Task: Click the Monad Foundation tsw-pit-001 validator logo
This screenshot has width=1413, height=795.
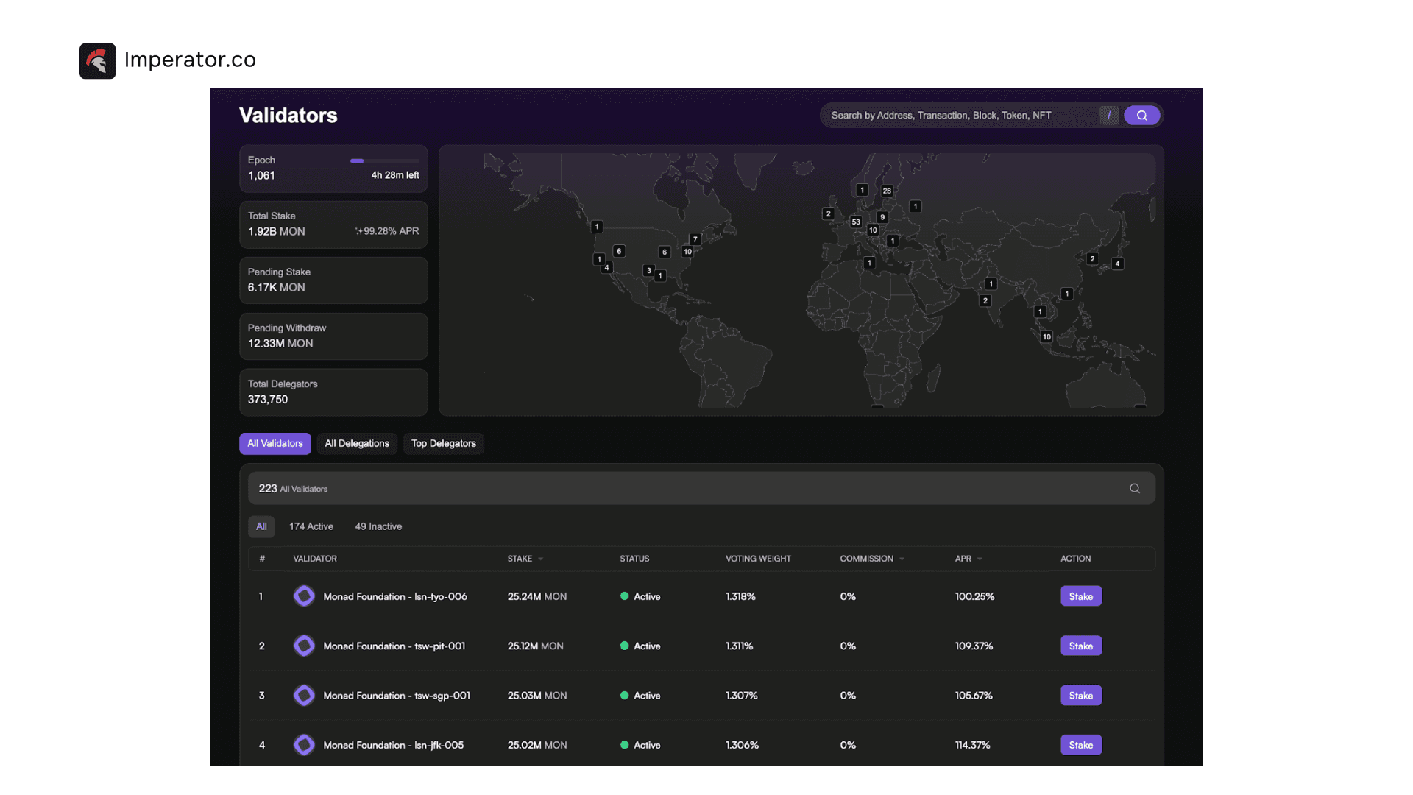Action: [x=304, y=646]
